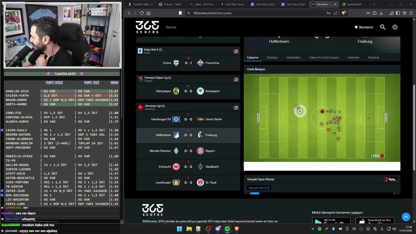
Task: Click the Get it on Google Play badge
Action: coord(331,221)
